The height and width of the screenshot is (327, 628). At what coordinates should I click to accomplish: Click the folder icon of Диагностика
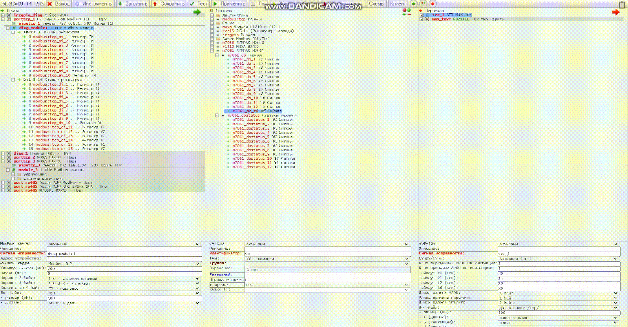(218, 15)
